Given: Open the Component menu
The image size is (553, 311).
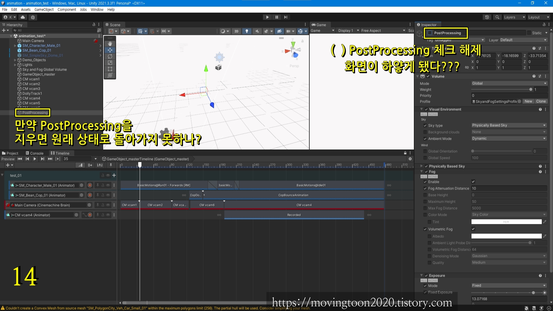Looking at the screenshot, I should pos(67,10).
